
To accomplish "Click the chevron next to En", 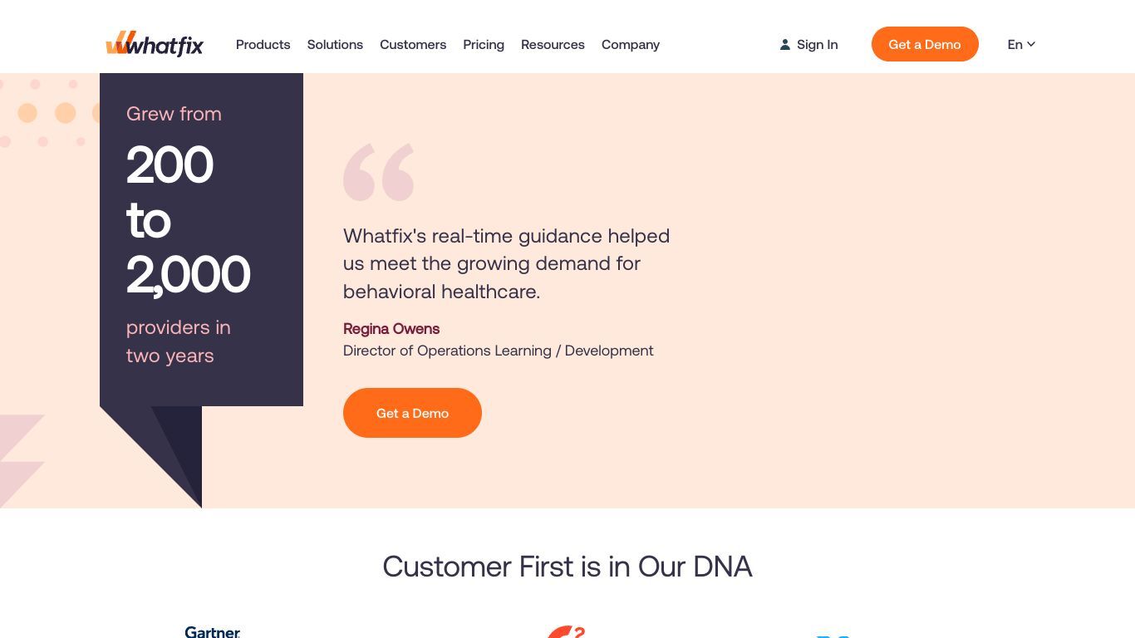I will (1031, 44).
